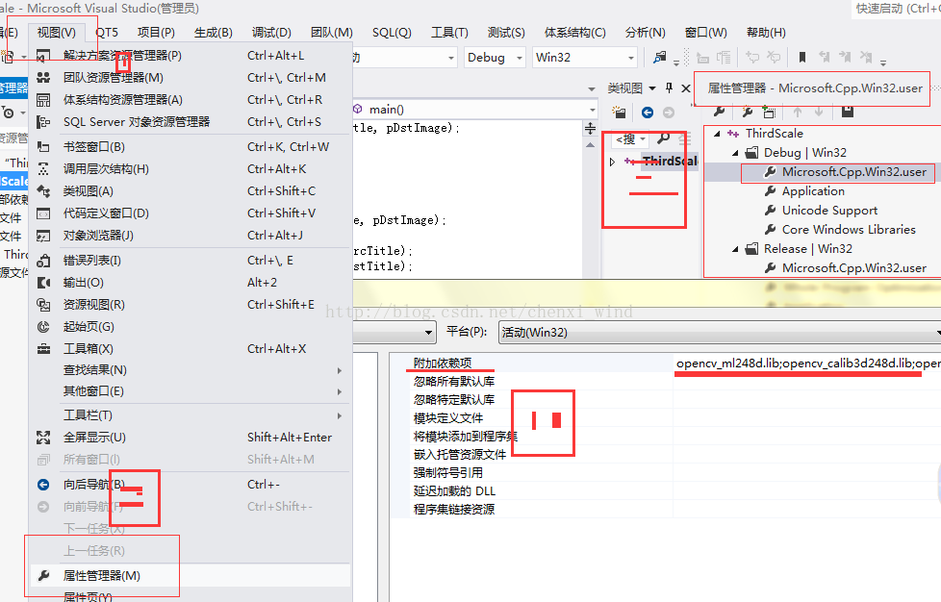Select Microsoft.Cpp.Win32.user under Debug | Win32

(854, 172)
